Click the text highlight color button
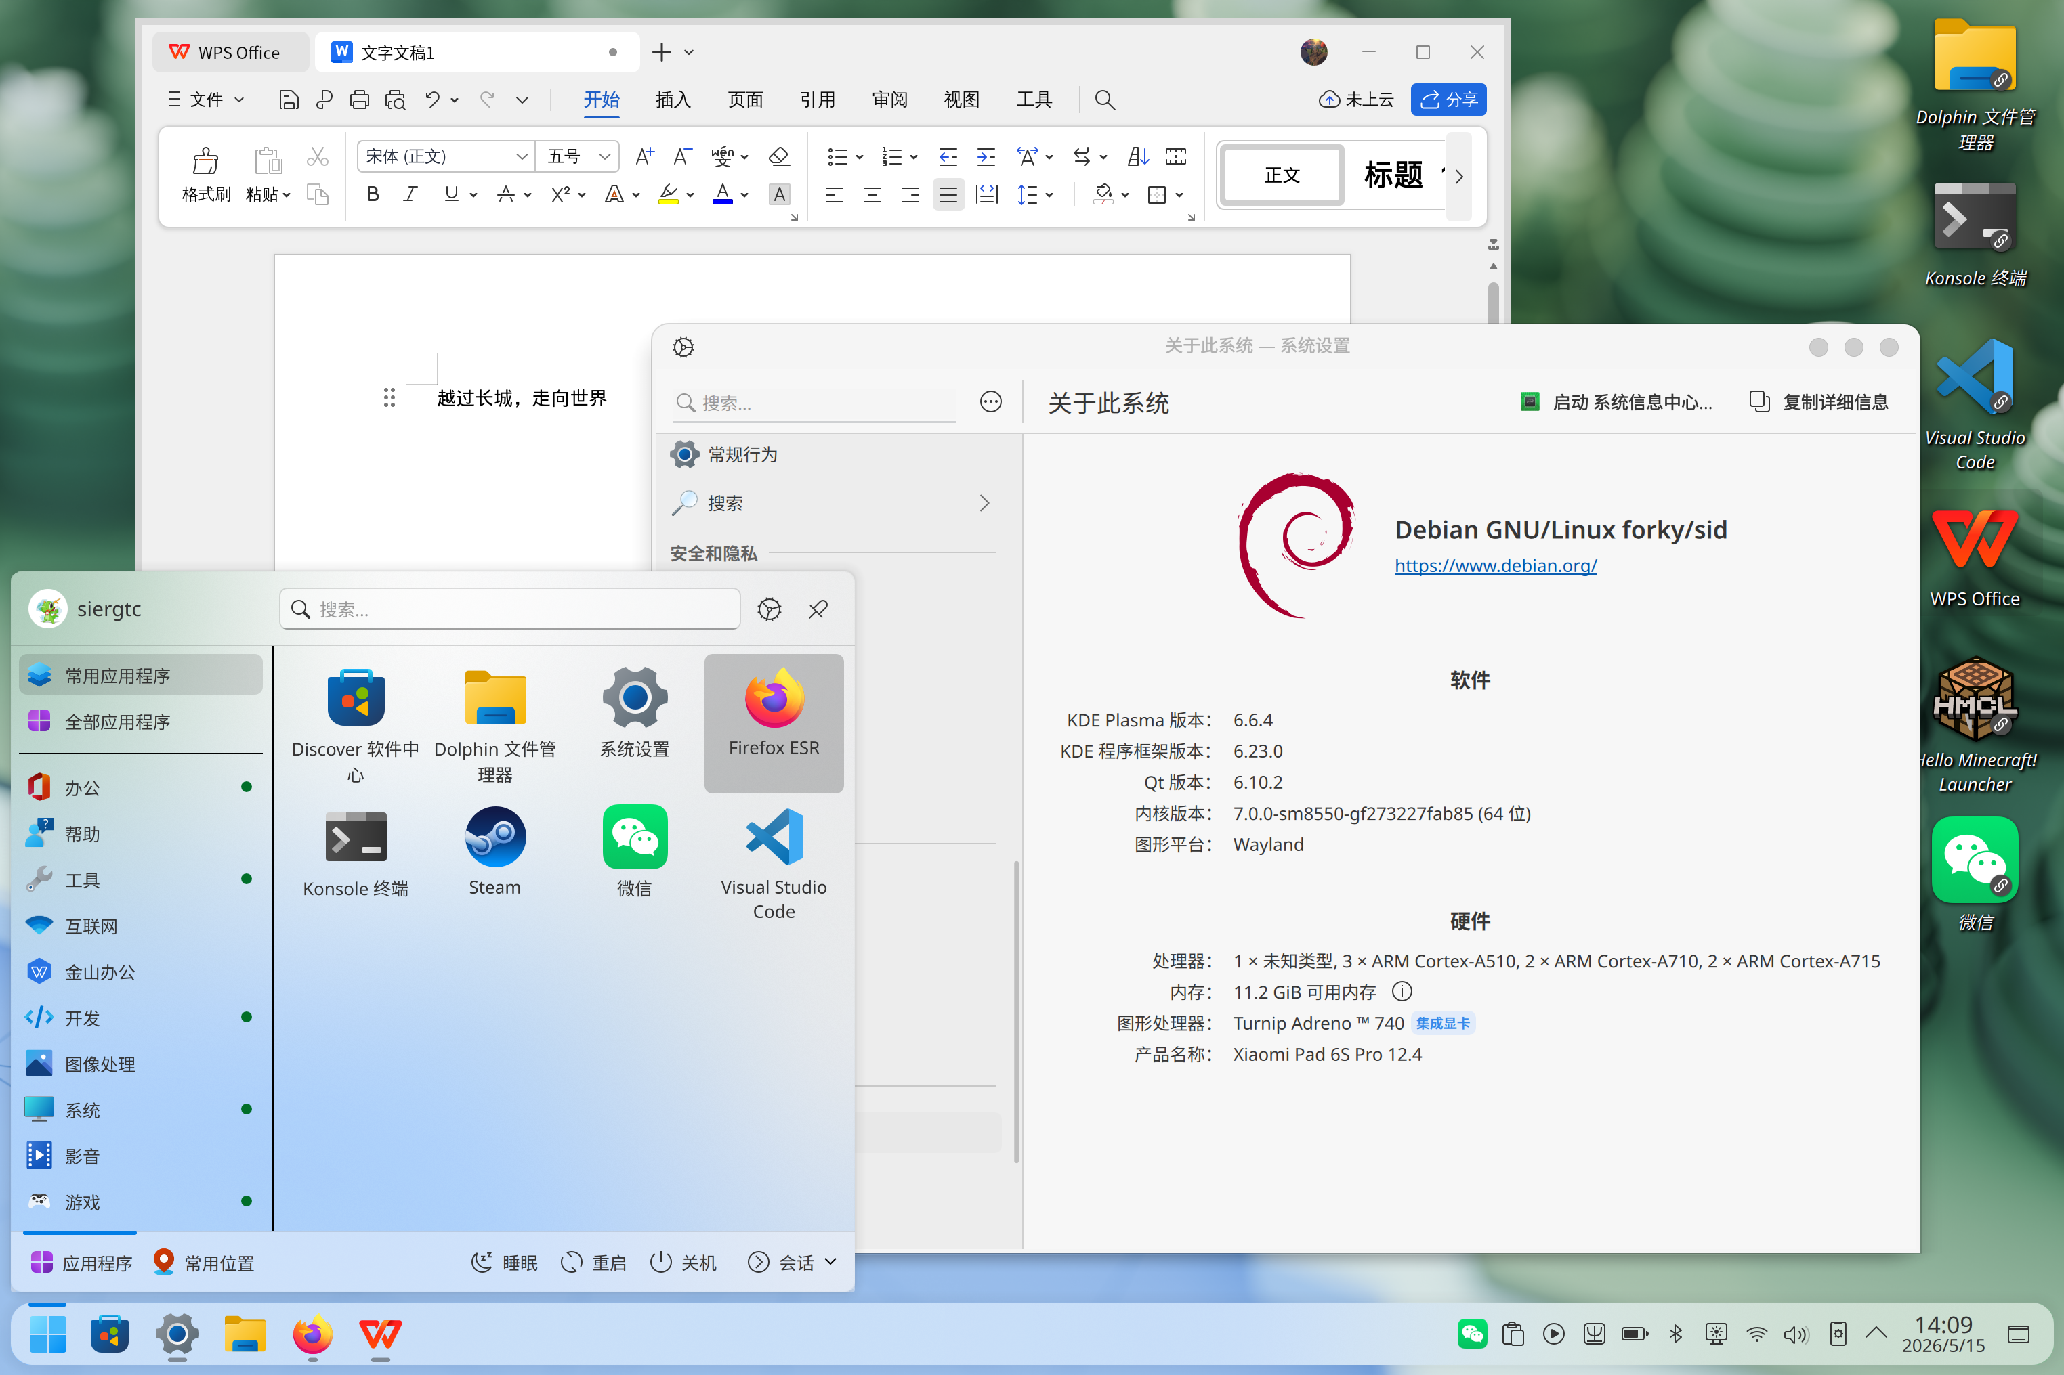2064x1375 pixels. click(x=669, y=195)
